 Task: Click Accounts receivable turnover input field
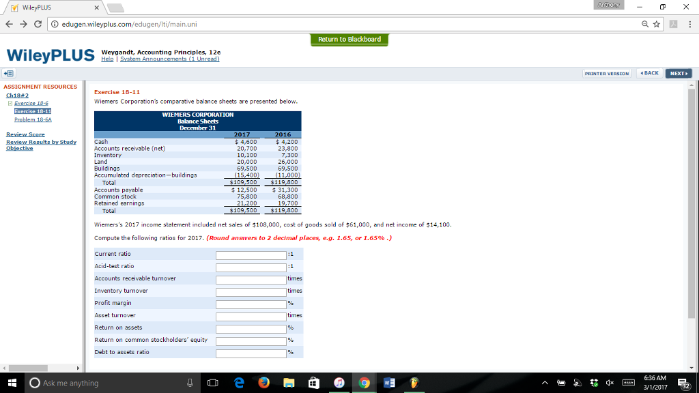(251, 280)
